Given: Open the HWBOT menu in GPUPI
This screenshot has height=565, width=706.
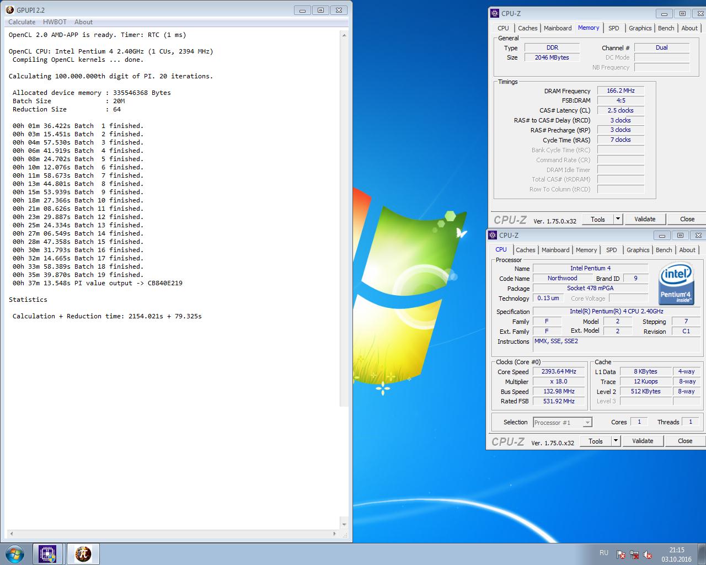Looking at the screenshot, I should tap(55, 22).
